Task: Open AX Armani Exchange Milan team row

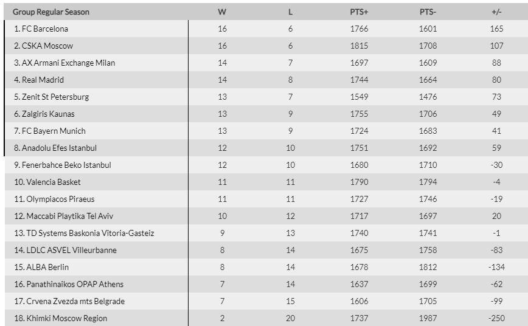Action: click(x=68, y=63)
